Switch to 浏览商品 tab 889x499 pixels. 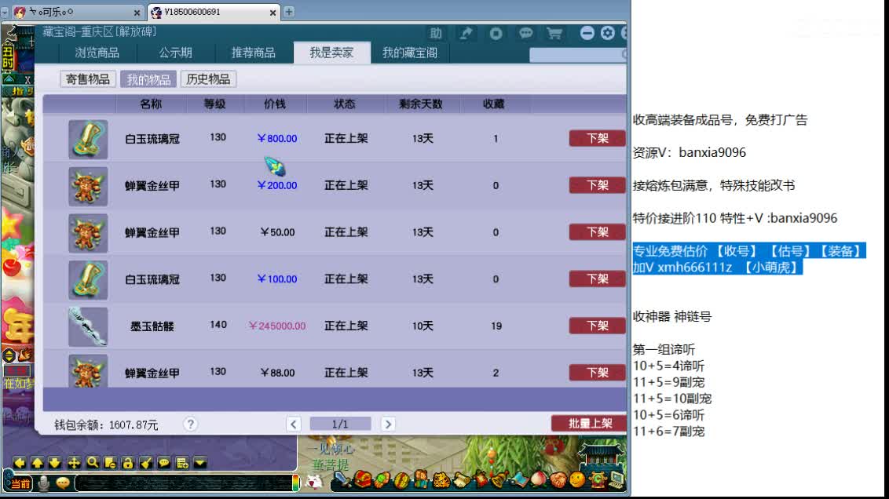97,53
